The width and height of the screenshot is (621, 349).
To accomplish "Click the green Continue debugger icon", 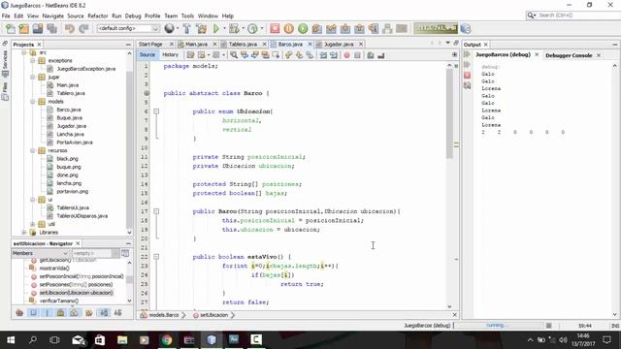I will (x=303, y=28).
